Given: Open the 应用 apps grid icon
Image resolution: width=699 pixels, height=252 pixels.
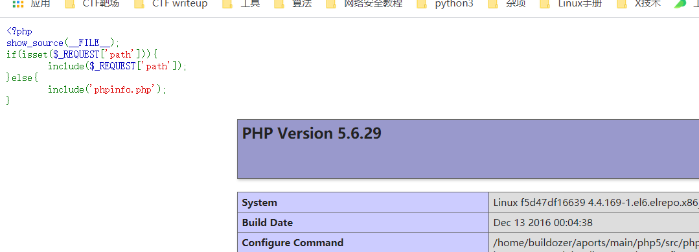Looking at the screenshot, I should click(18, 5).
